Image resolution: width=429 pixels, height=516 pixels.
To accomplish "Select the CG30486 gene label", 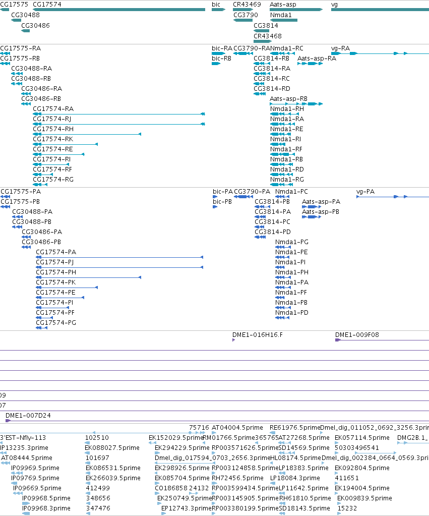I will click(35, 25).
